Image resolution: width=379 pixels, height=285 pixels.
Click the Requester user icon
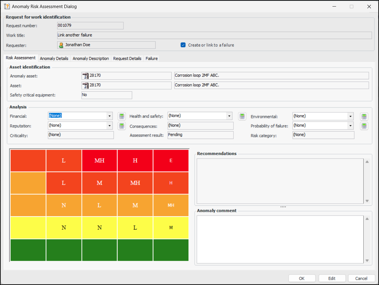click(x=61, y=45)
